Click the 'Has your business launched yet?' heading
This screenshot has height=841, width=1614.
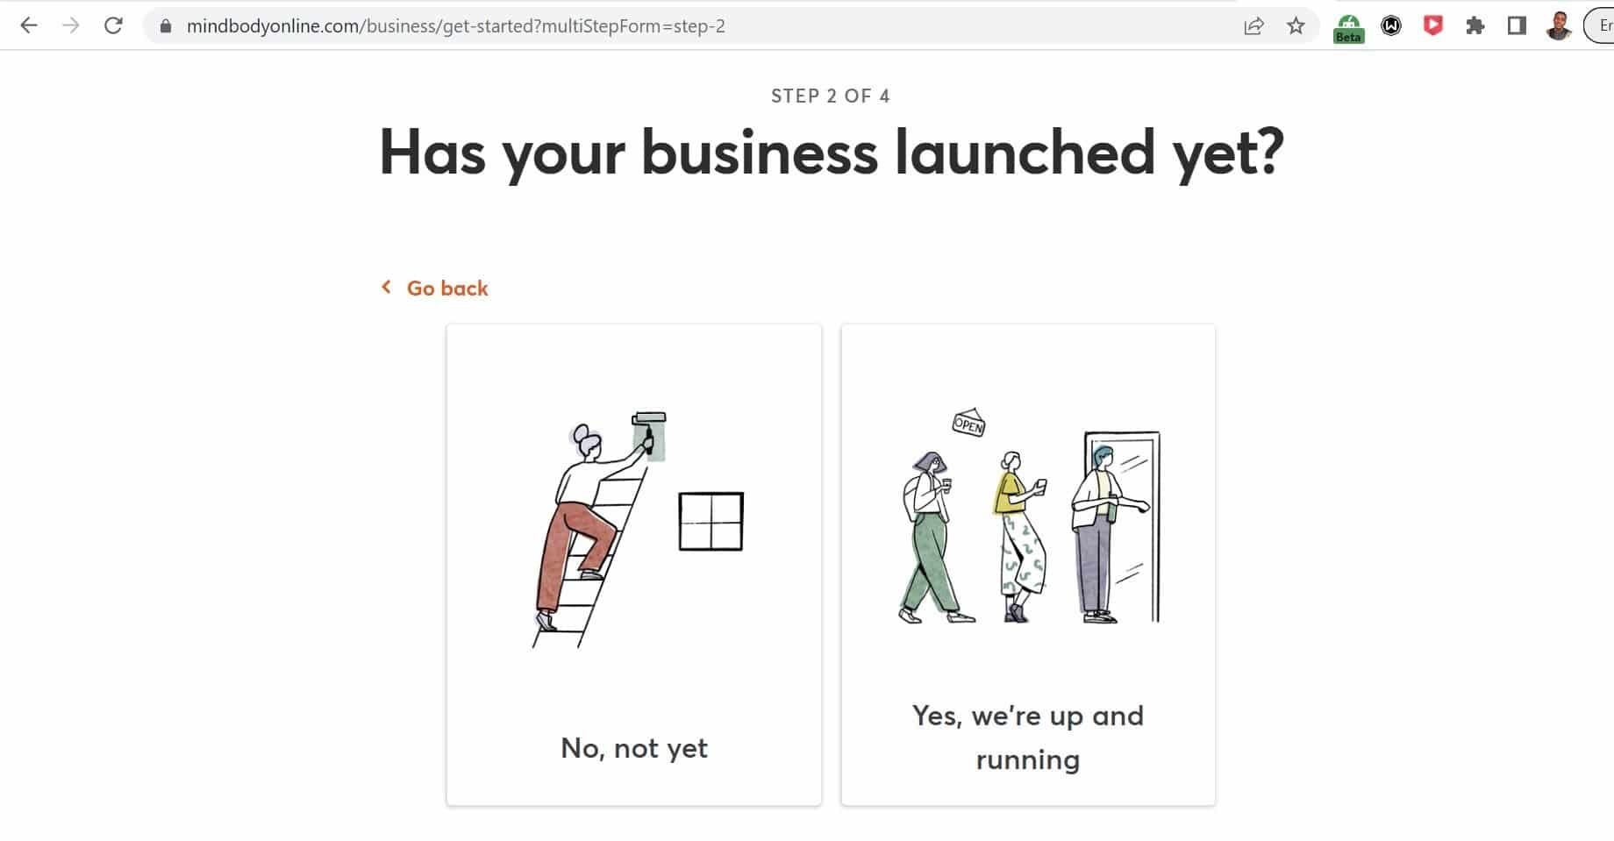[832, 154]
